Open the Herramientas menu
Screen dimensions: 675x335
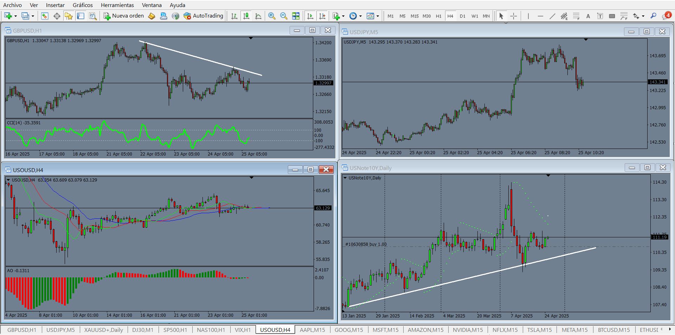pos(117,5)
